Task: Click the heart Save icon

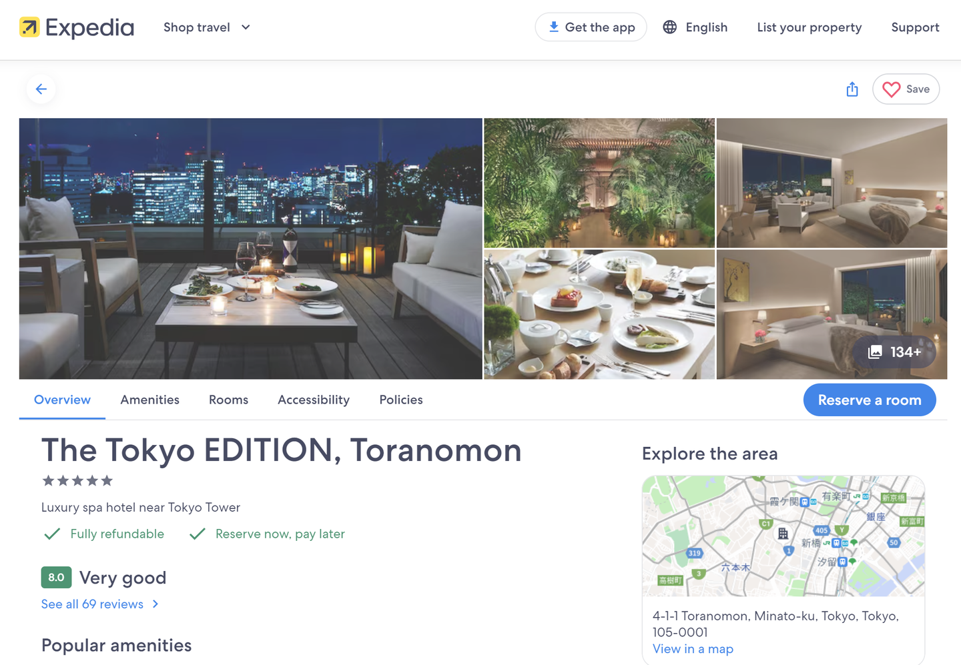Action: [892, 89]
